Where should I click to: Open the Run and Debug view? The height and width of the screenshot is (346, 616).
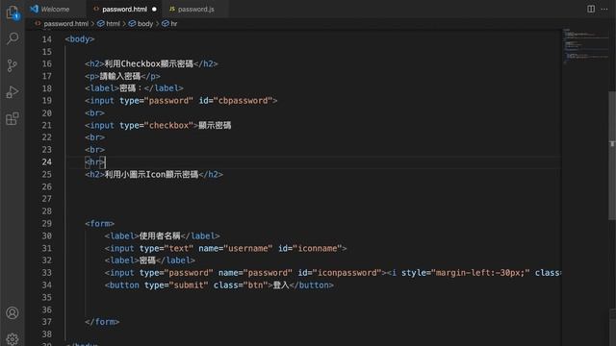(x=13, y=92)
